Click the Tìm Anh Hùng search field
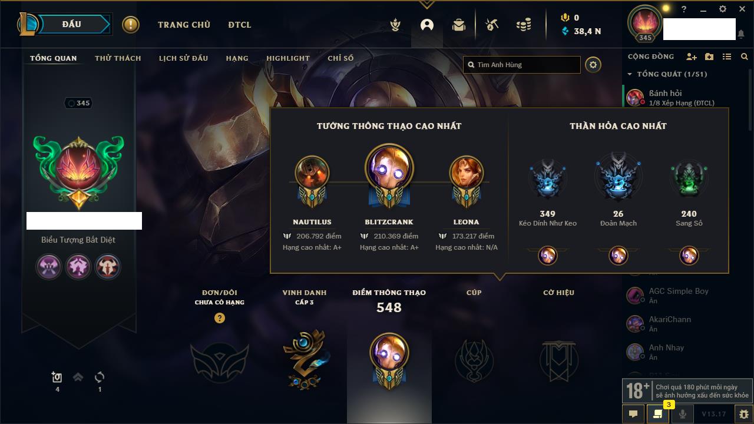 pos(522,65)
